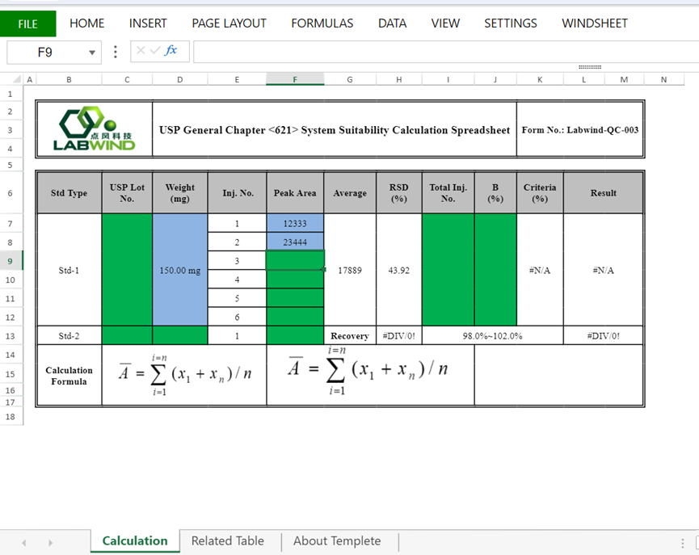This screenshot has width=699, height=555.
Task: Click row 13 header
Action: point(11,336)
